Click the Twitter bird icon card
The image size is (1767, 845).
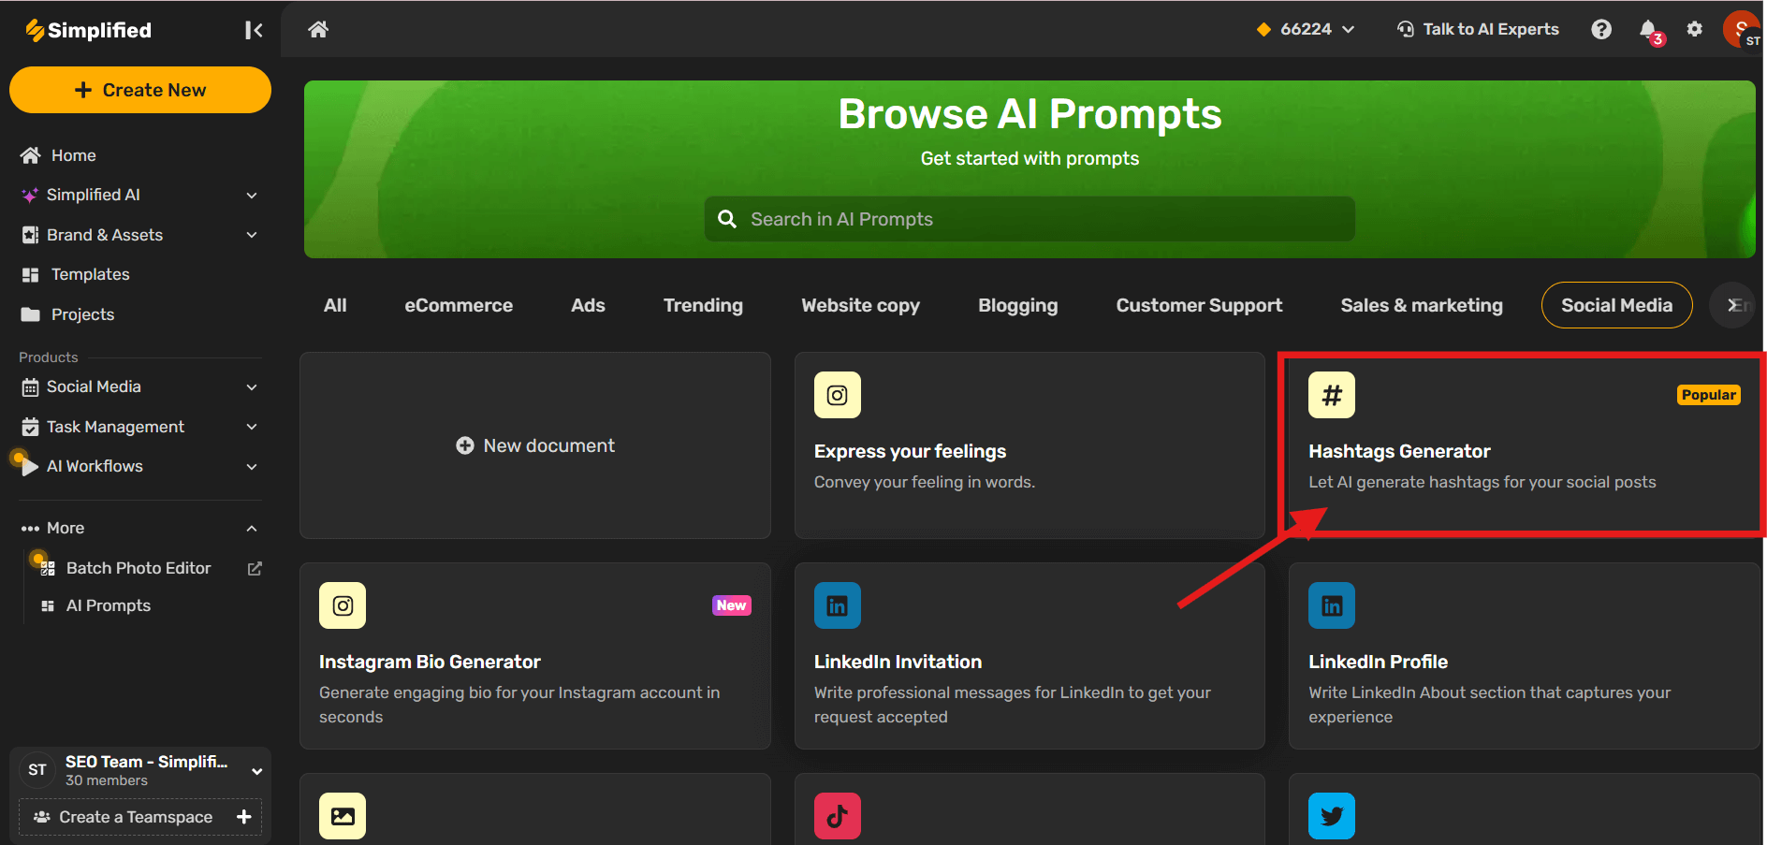[x=1332, y=816]
